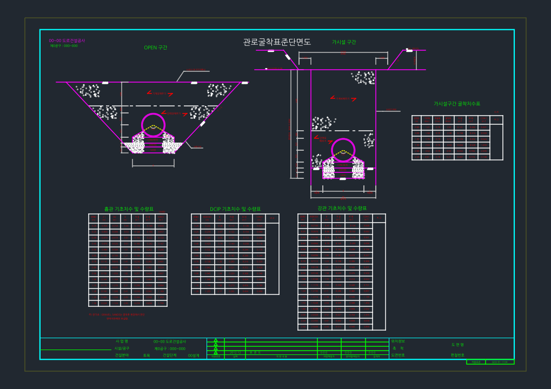Click the 흄관 기초치수 및 수량표 heading
551x389 pixels.
point(129,209)
